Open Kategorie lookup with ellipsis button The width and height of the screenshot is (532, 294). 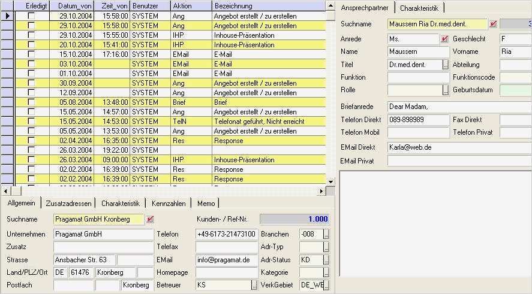326,272
